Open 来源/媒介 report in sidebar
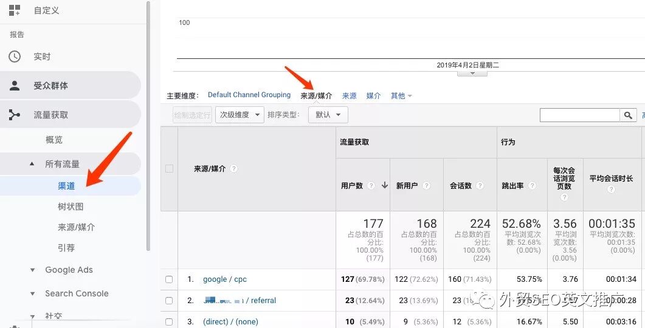The height and width of the screenshot is (328, 645). (76, 227)
